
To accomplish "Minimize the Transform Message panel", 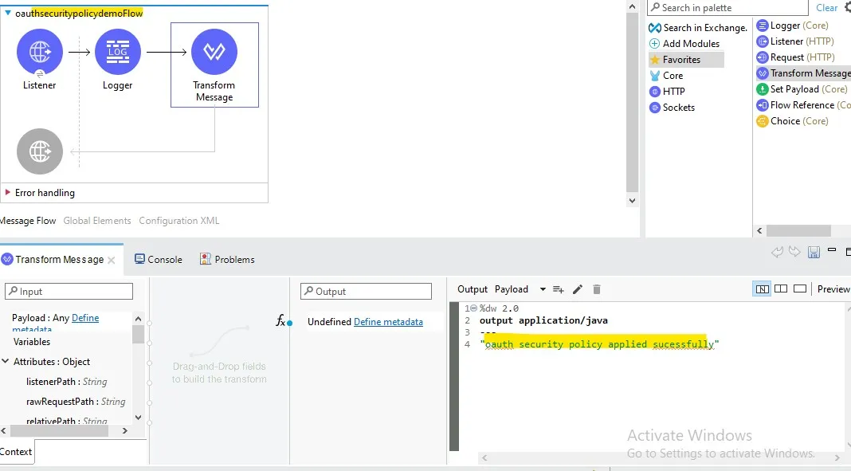I will [831, 250].
